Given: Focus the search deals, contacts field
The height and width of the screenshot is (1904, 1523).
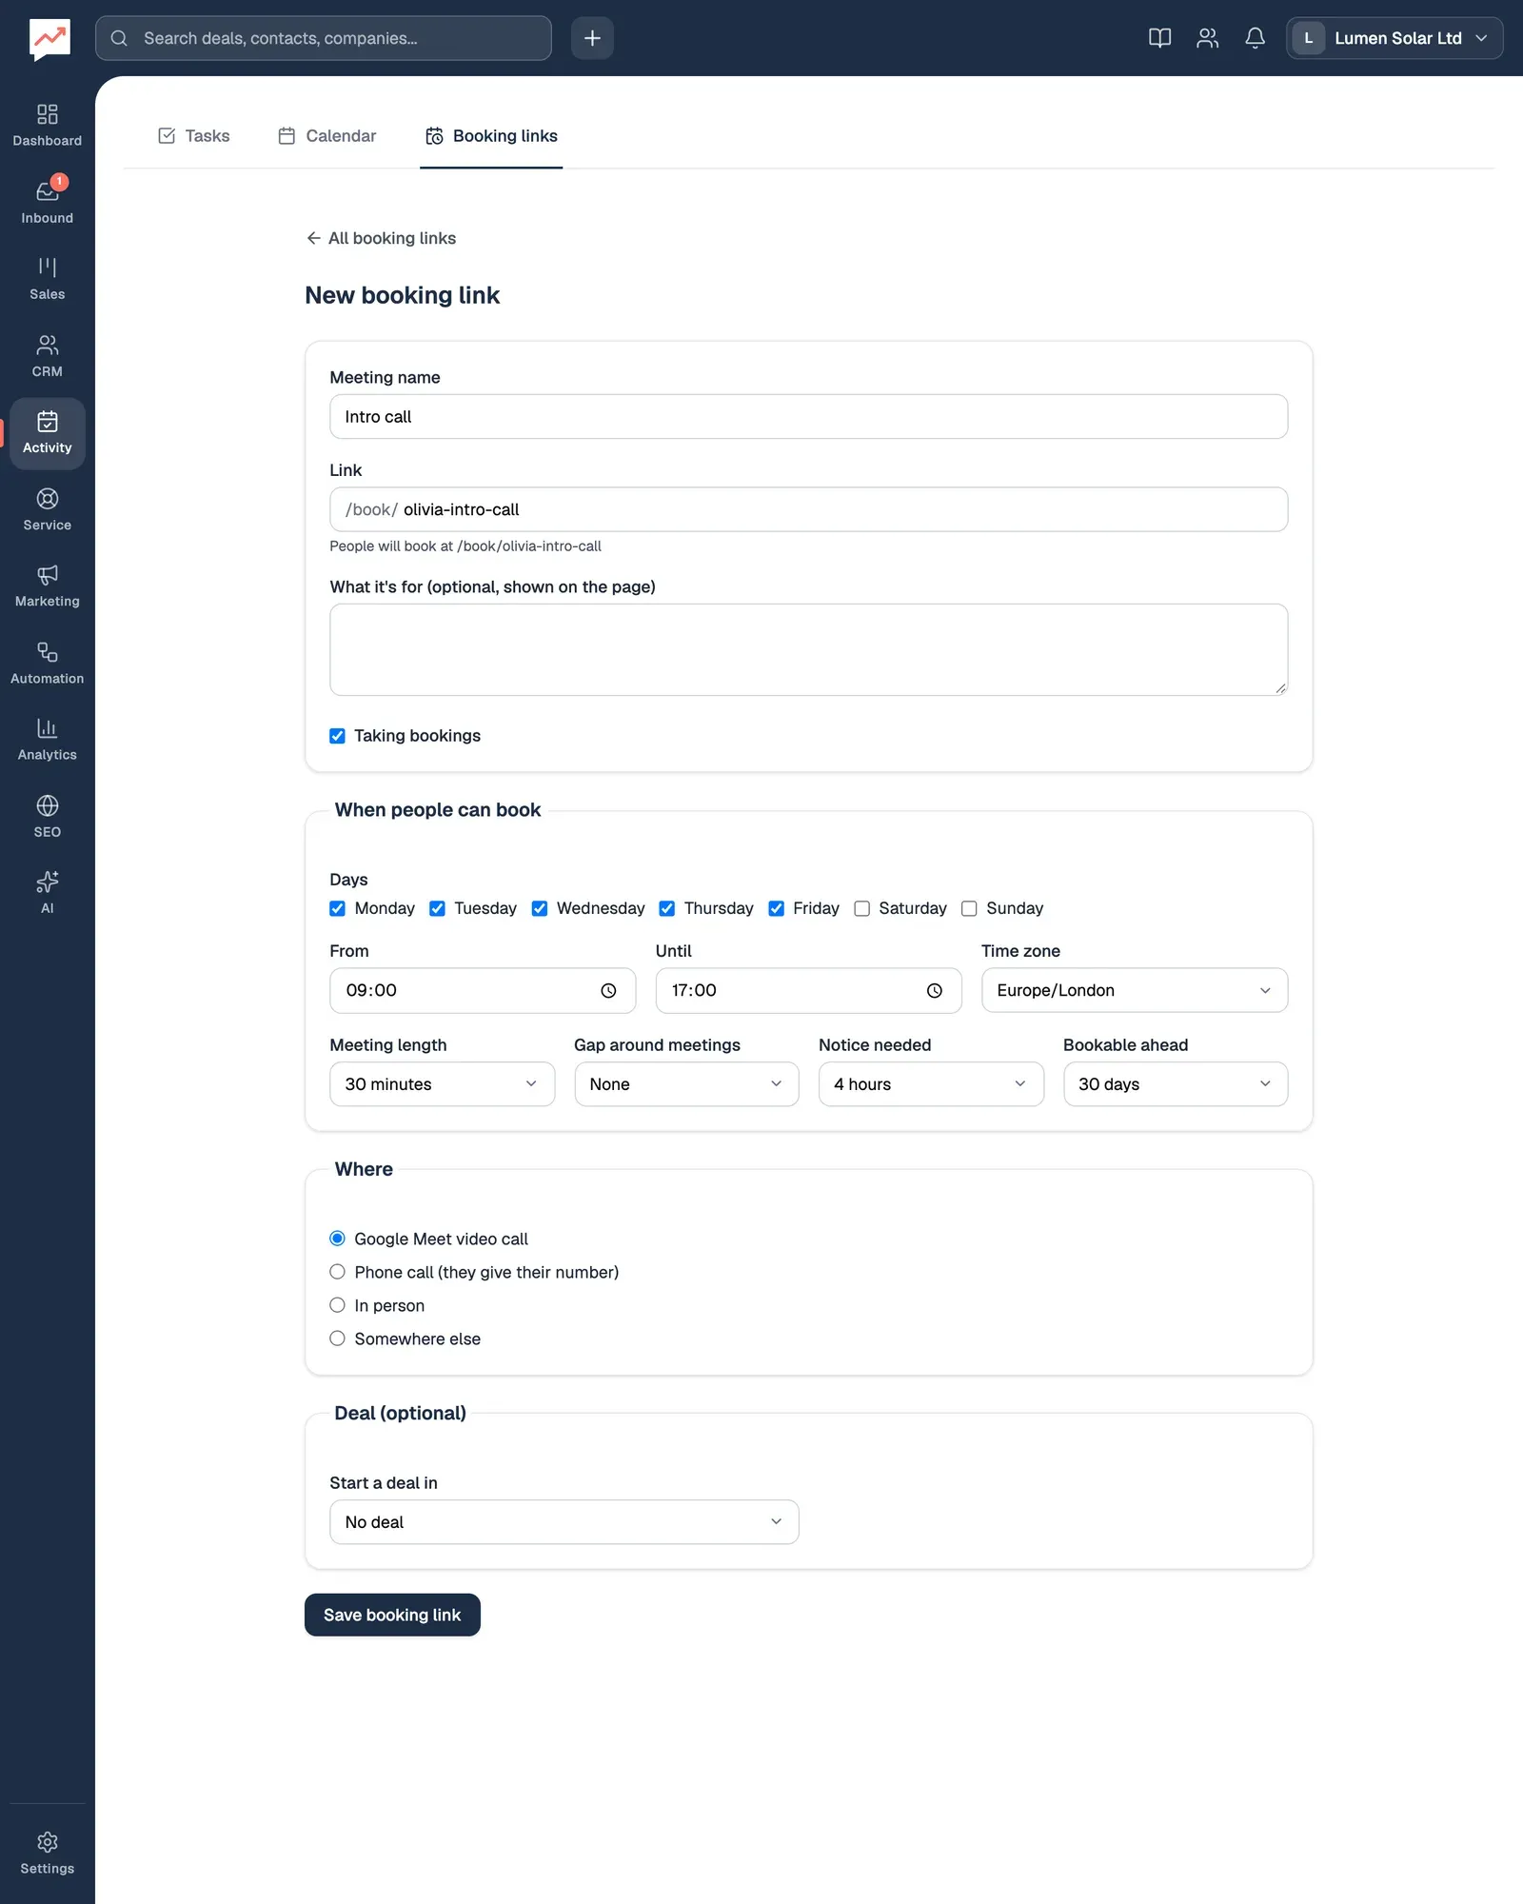Looking at the screenshot, I should (324, 38).
